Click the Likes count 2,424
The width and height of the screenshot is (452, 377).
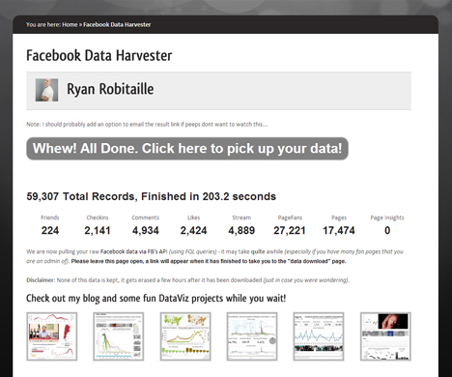click(193, 230)
